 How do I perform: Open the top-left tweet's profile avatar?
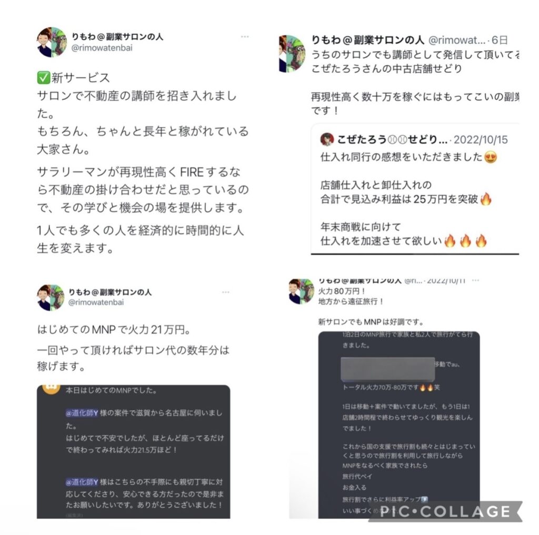coord(52,42)
